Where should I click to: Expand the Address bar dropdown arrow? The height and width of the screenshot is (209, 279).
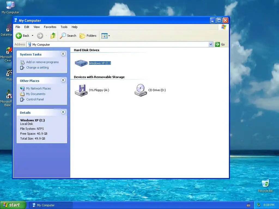point(211,44)
